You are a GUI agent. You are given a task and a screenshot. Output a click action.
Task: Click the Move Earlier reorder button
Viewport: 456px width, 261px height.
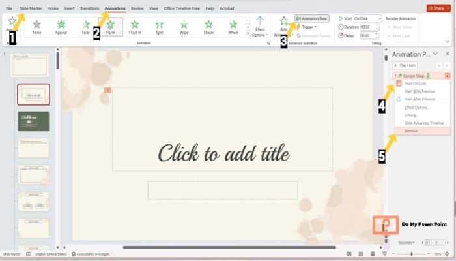coord(400,27)
